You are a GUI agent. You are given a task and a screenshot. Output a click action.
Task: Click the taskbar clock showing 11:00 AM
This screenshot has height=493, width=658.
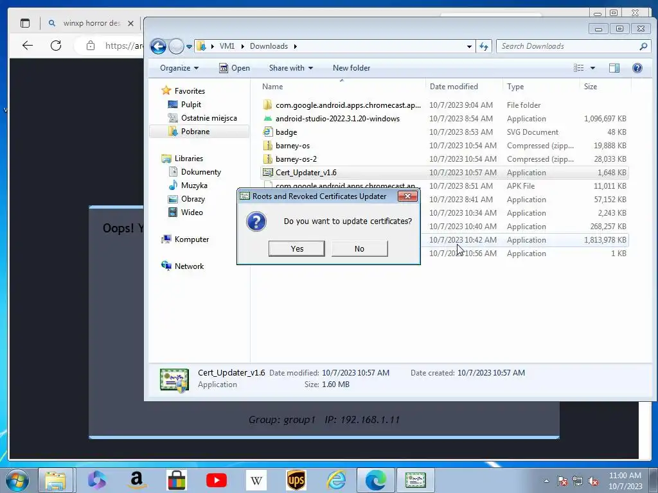[625, 481]
